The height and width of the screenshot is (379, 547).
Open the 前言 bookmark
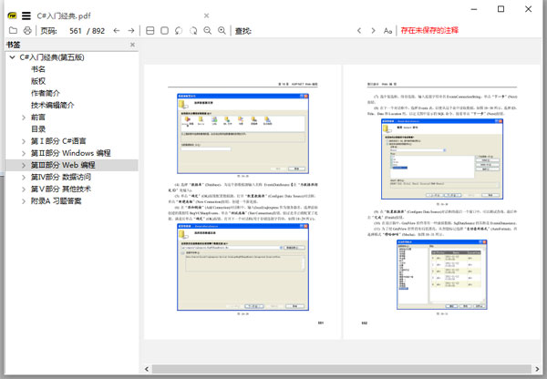[38, 118]
